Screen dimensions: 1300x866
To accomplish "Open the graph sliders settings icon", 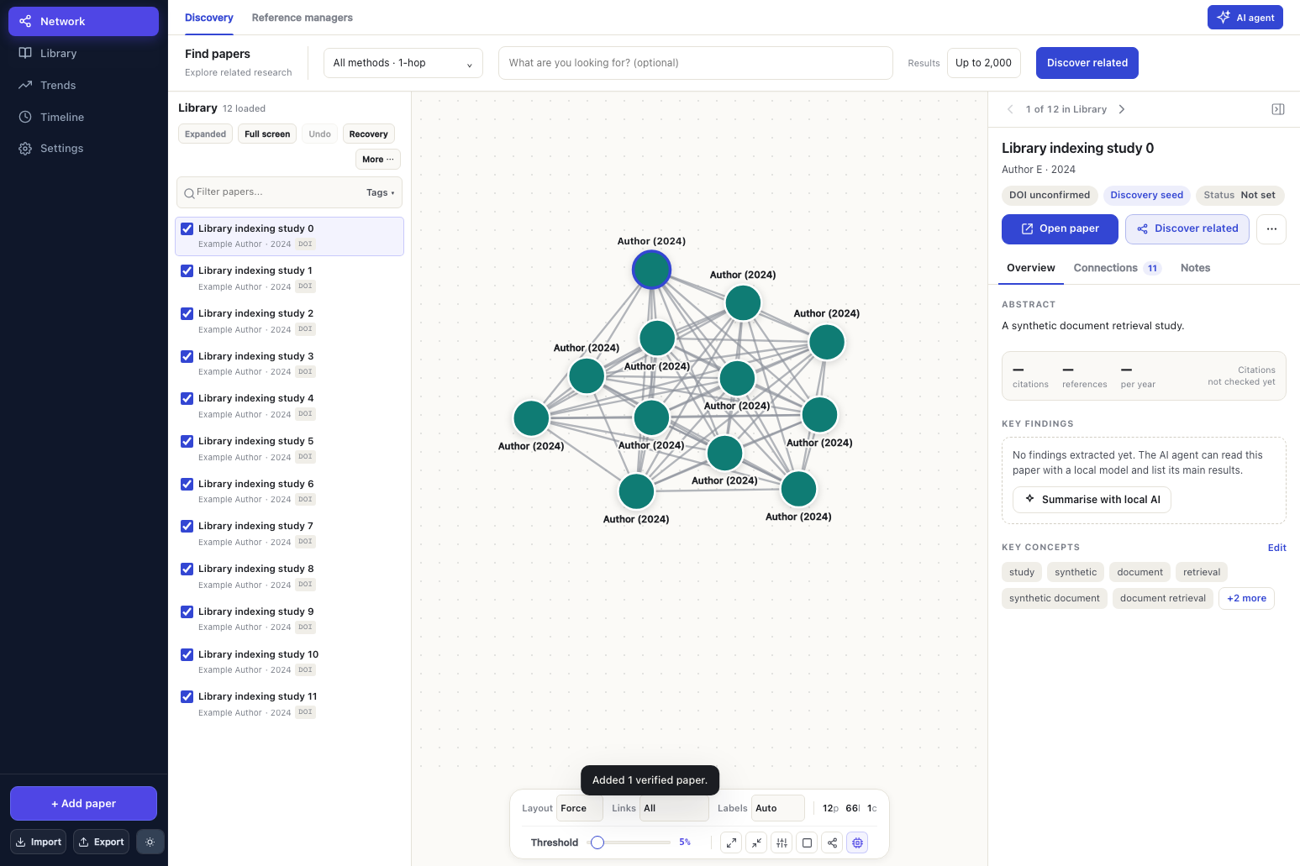I will 782,842.
